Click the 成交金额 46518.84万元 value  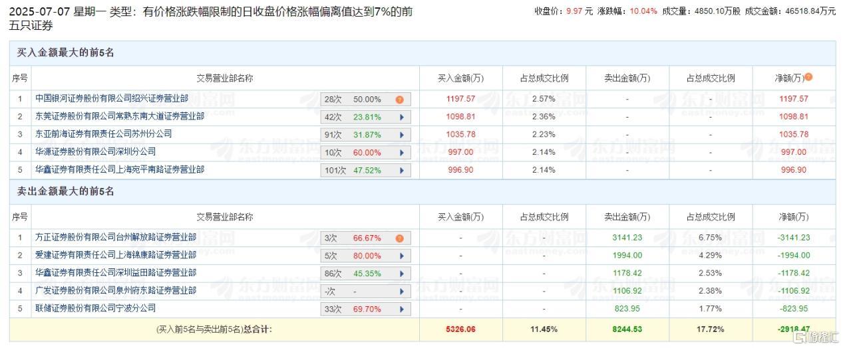pyautogui.click(x=810, y=11)
